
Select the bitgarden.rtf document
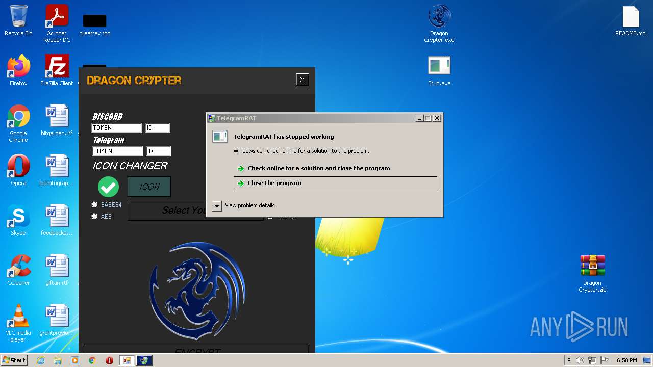point(57,120)
